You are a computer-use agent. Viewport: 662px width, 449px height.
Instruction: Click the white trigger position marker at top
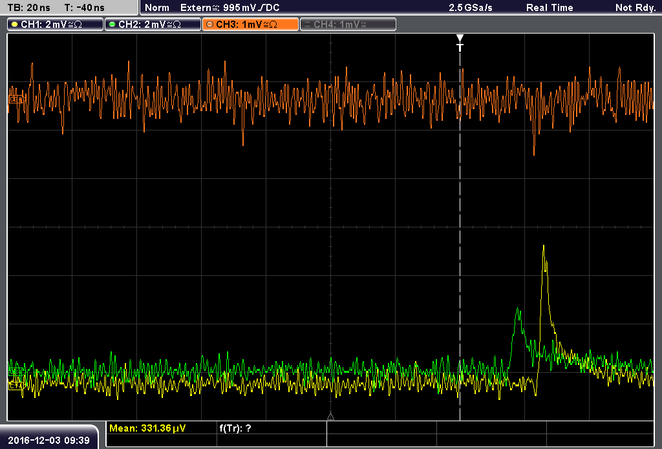pyautogui.click(x=460, y=43)
